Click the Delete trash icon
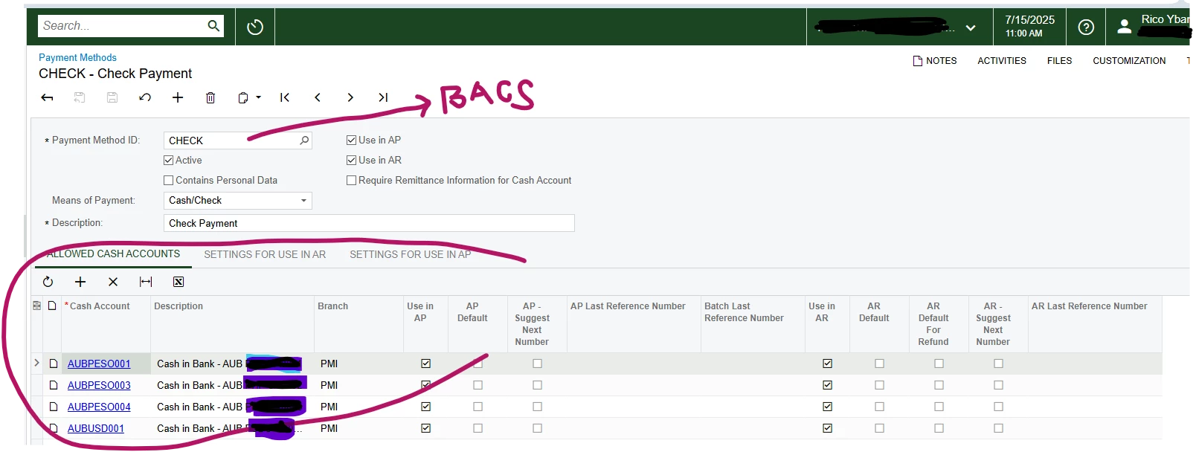 pos(210,97)
